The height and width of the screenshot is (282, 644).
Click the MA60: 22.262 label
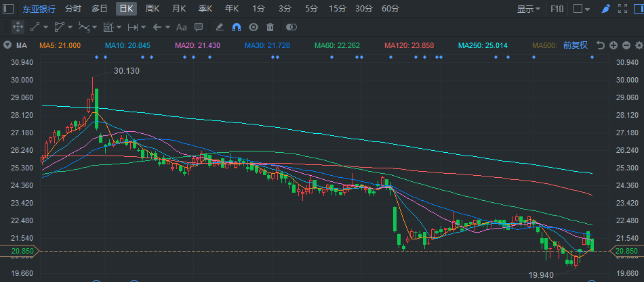click(337, 45)
